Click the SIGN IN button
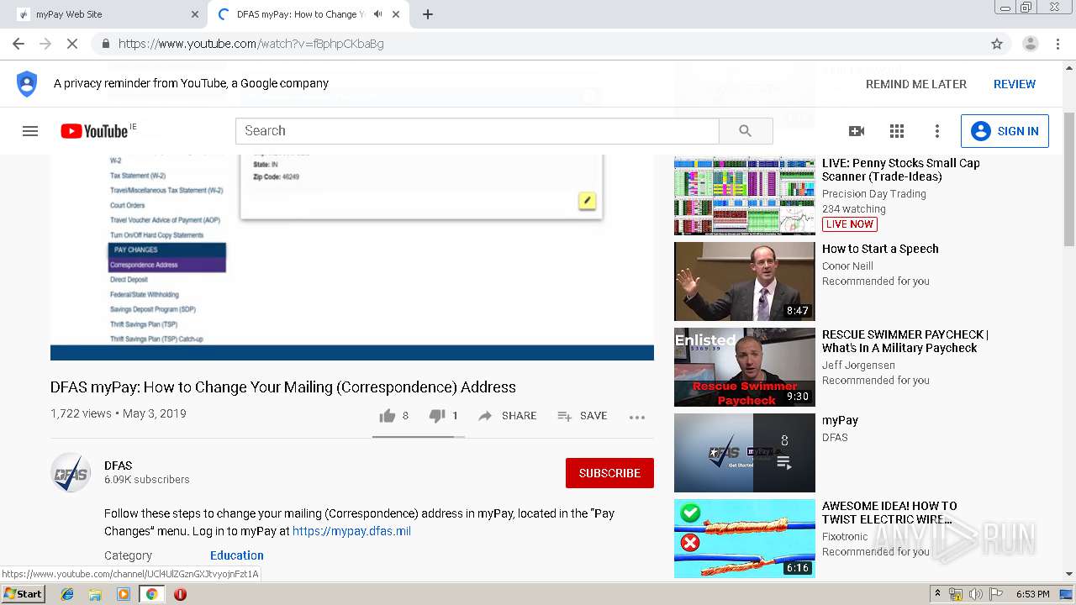Viewport: 1076px width, 605px height. click(1005, 131)
